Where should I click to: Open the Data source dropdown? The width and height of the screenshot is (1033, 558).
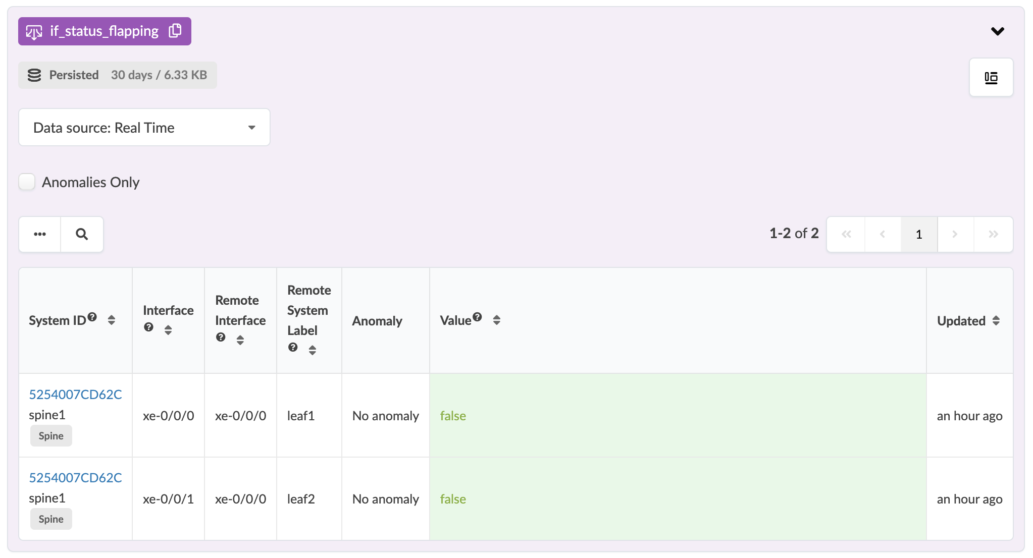click(144, 128)
